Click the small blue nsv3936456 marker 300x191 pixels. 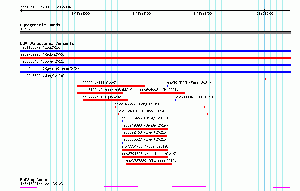122,121
